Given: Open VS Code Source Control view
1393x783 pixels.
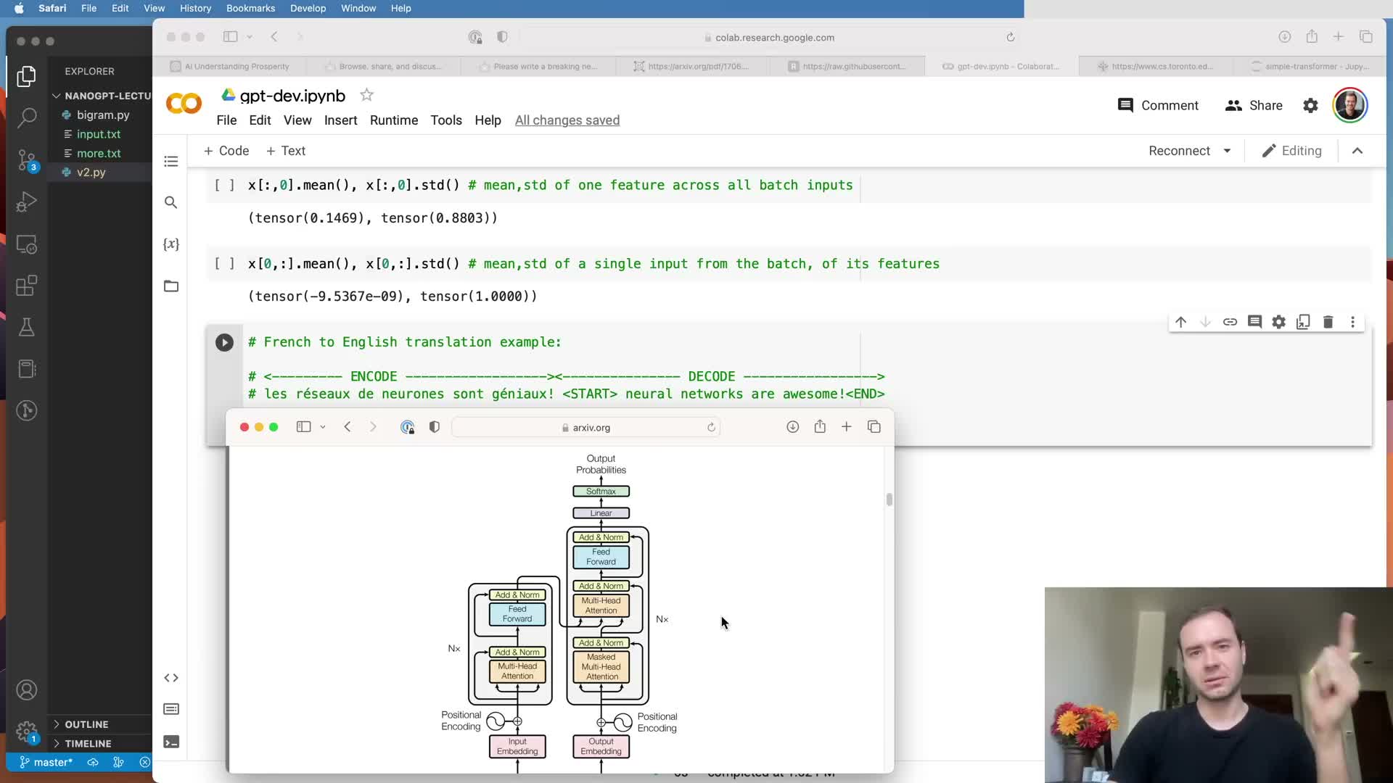Looking at the screenshot, I should 27,159.
